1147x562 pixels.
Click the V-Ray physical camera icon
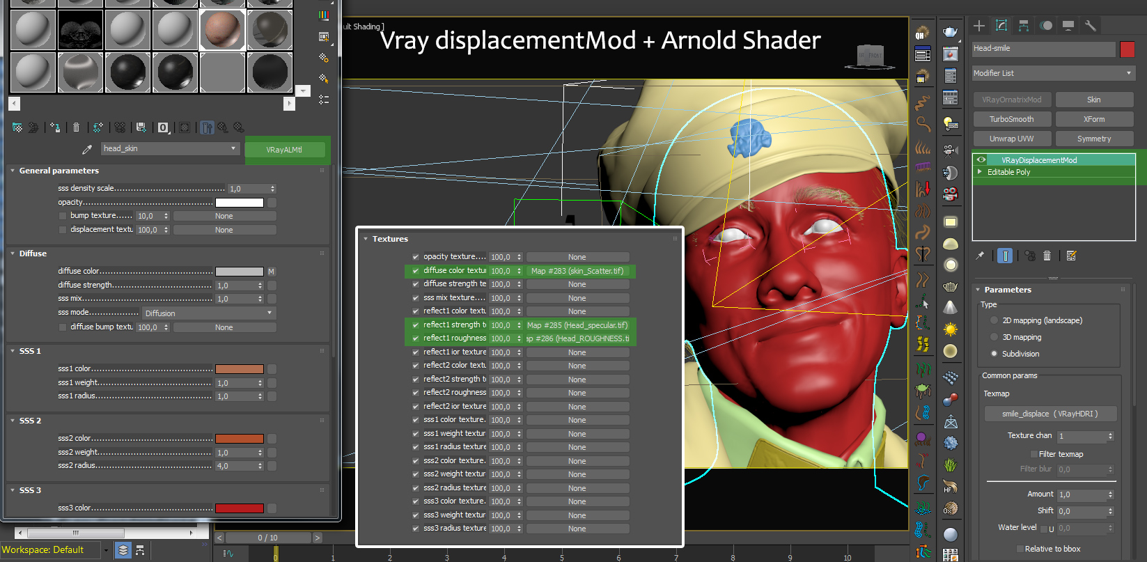click(x=950, y=150)
